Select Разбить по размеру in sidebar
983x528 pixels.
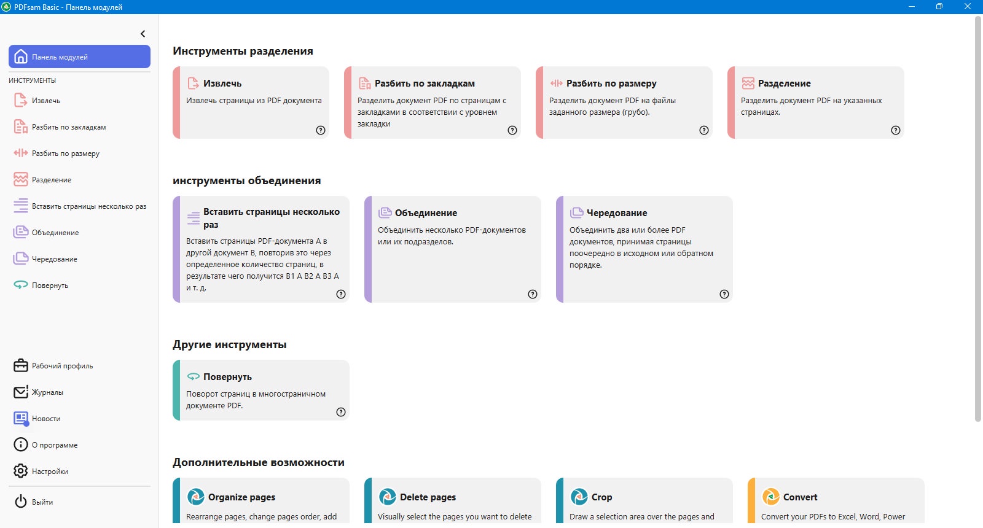pyautogui.click(x=79, y=153)
